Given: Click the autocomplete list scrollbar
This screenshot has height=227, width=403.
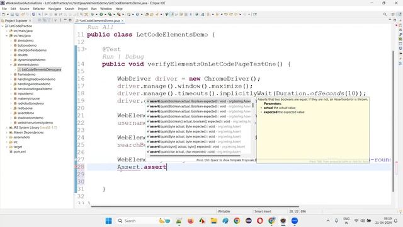Looking at the screenshot, I should tap(253, 105).
